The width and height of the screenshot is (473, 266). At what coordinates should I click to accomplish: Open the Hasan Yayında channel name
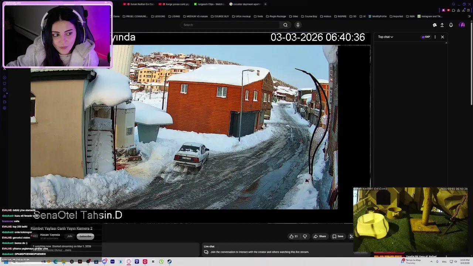point(50,235)
